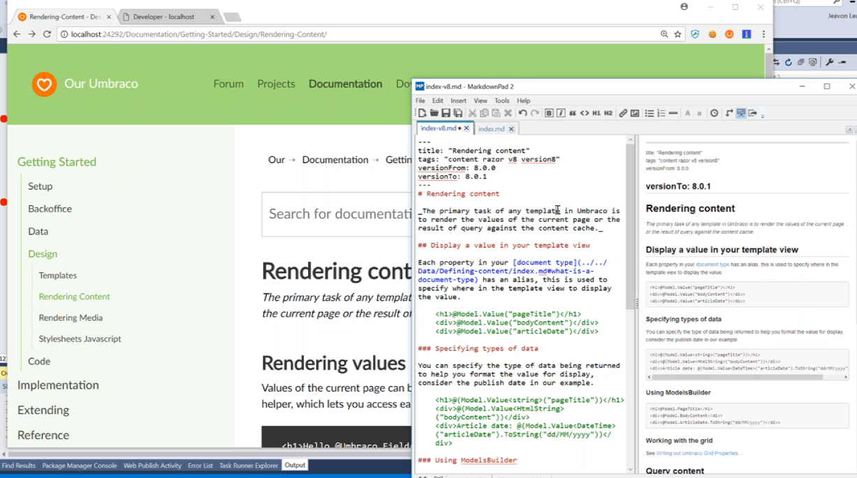Click the Save All icon in MarkdownPad
The image size is (857, 478).
coord(457,113)
